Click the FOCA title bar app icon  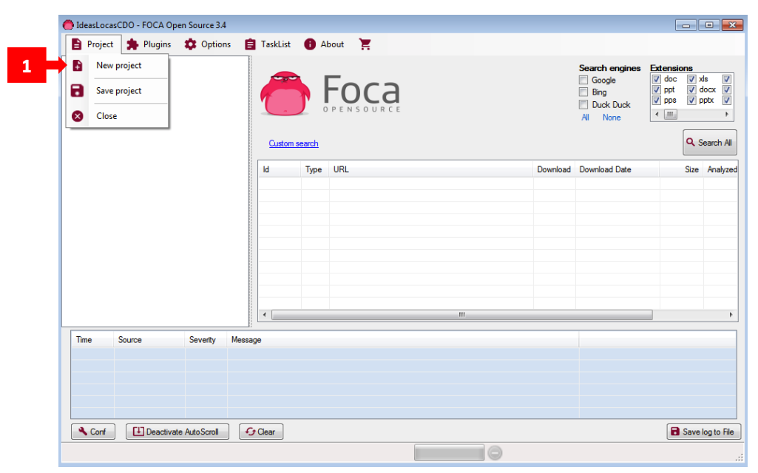point(68,24)
